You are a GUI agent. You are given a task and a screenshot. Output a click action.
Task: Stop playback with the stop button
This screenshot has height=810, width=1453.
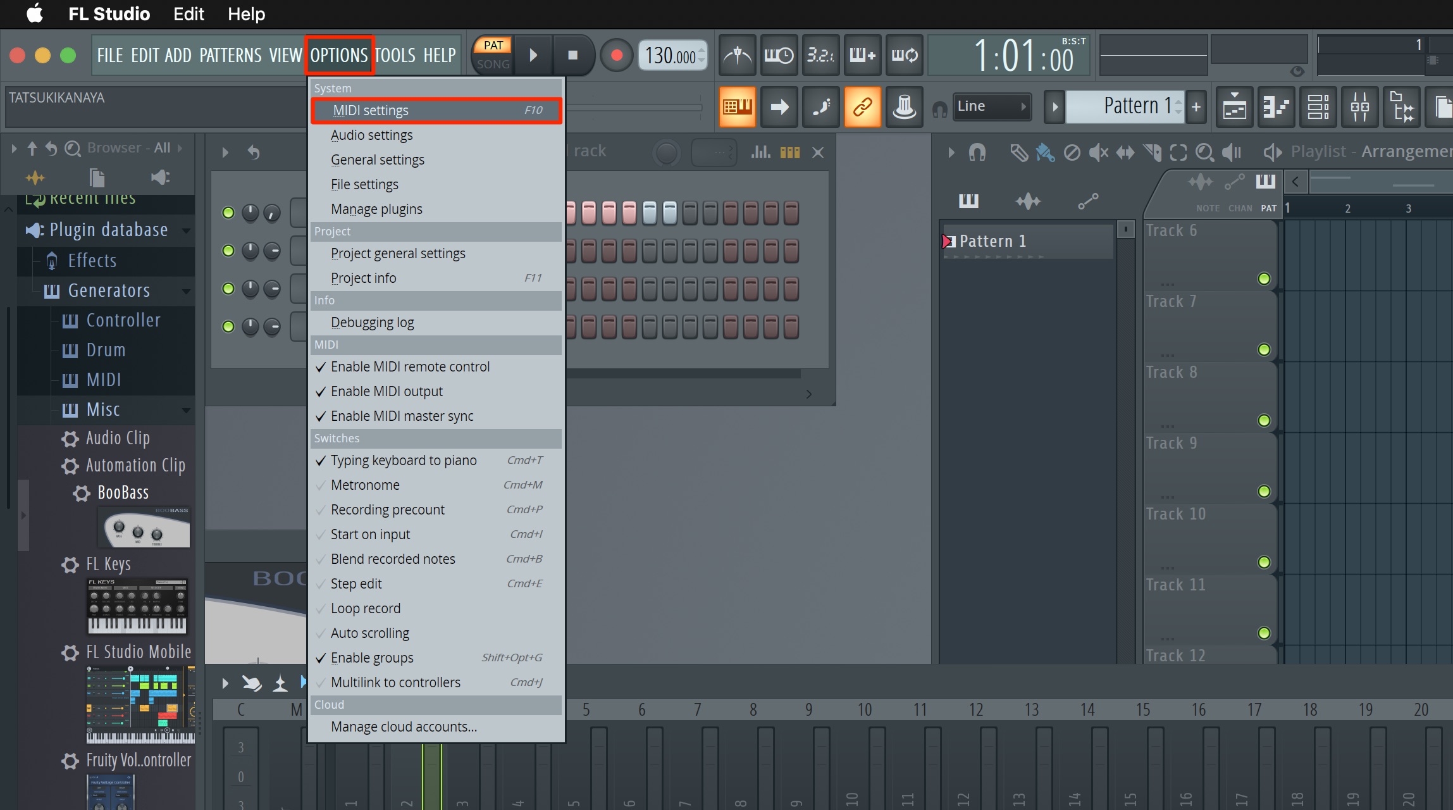click(x=573, y=56)
